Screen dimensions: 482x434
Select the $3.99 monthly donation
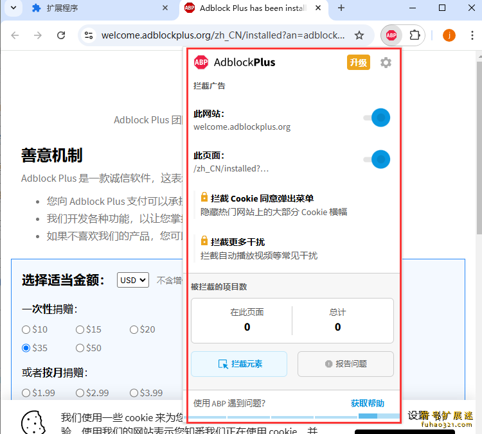[134, 393]
